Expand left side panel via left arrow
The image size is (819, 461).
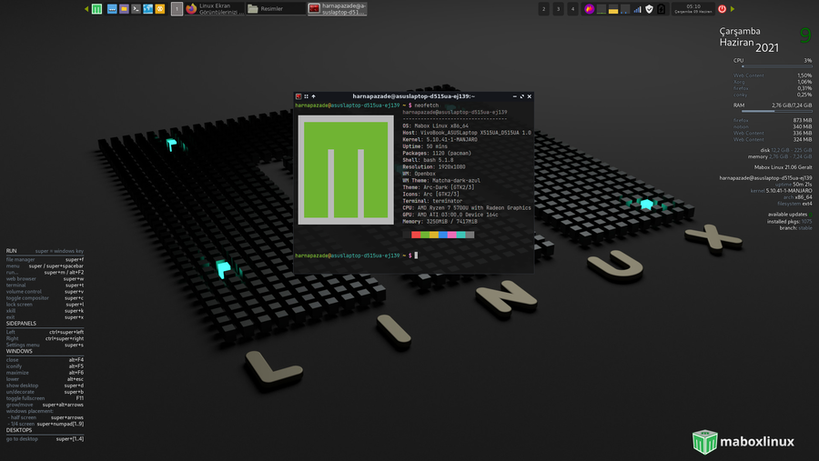click(86, 9)
